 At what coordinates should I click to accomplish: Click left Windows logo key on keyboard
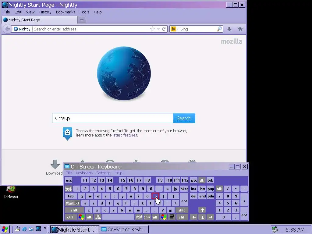point(81,217)
